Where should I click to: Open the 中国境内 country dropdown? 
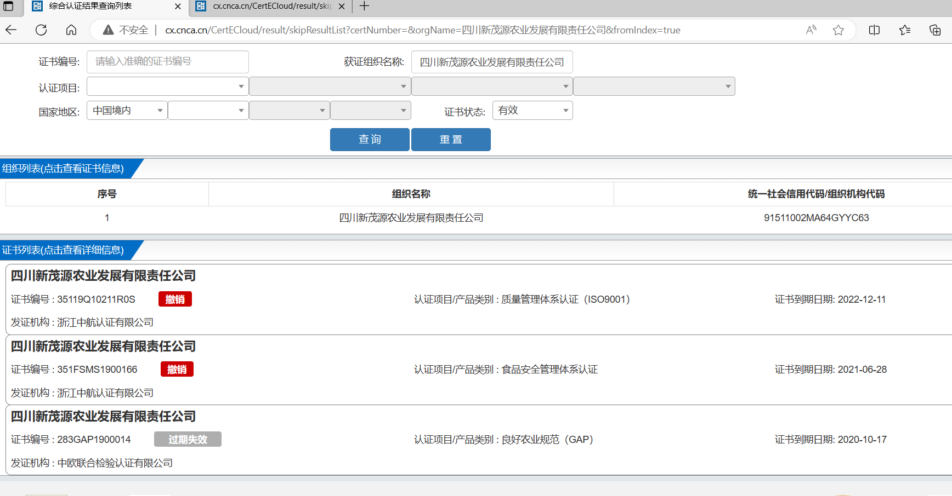127,111
